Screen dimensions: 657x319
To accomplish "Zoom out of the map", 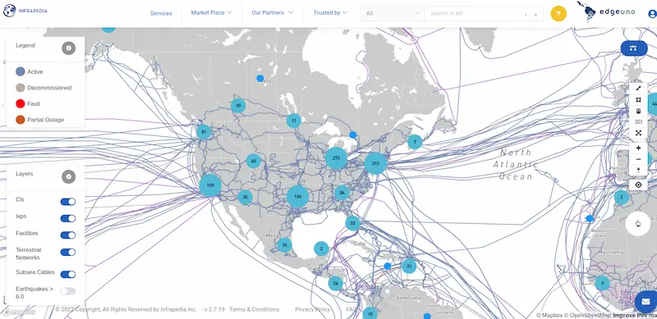I will point(638,159).
